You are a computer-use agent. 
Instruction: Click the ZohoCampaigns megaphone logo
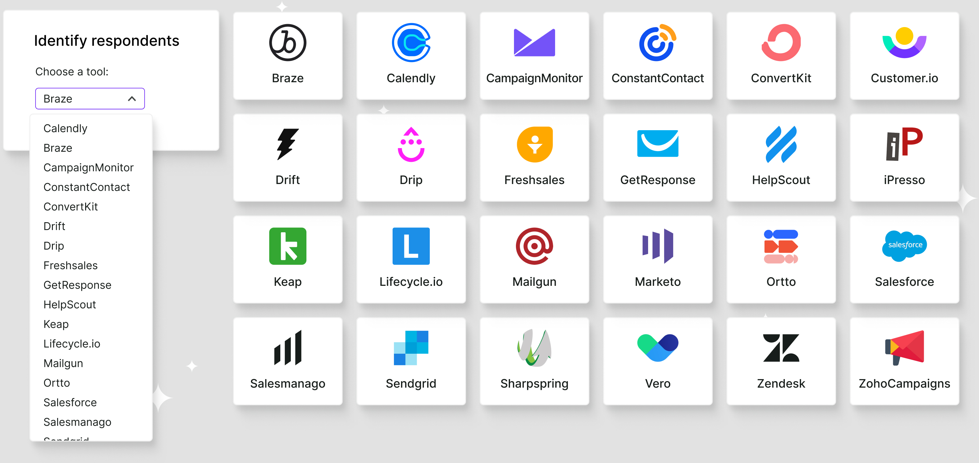coord(904,347)
